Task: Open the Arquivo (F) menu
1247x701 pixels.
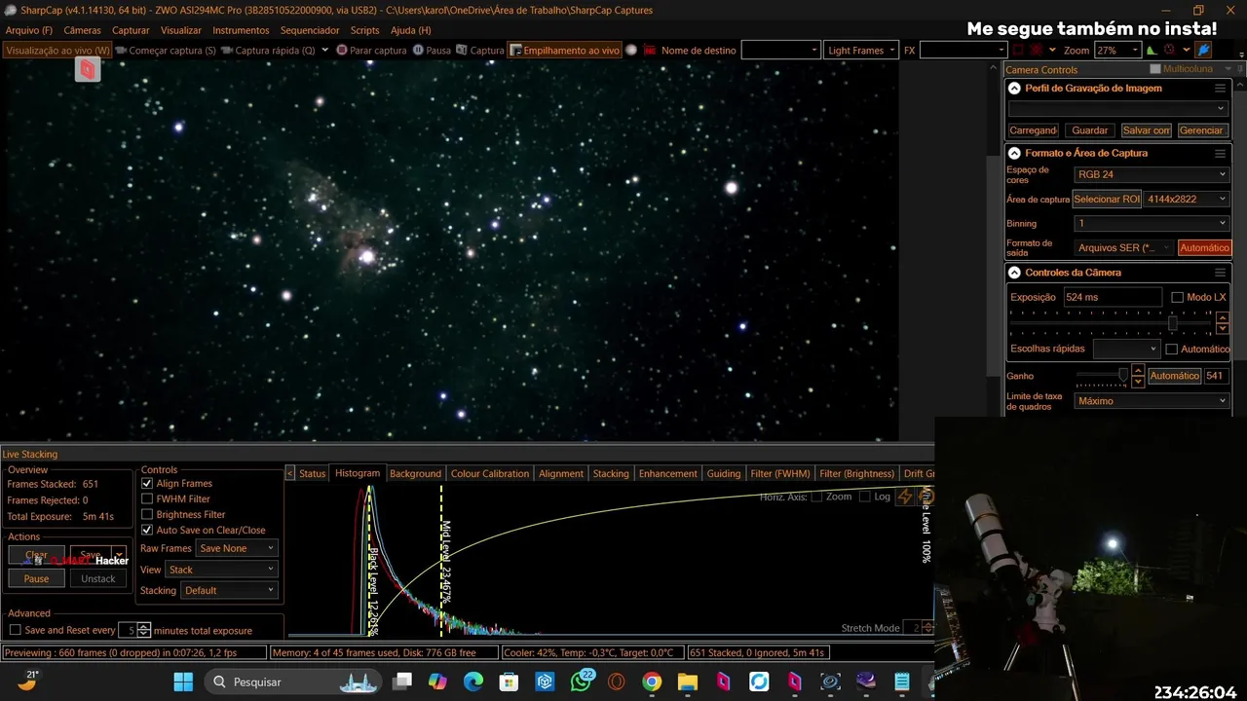Action: pos(29,30)
